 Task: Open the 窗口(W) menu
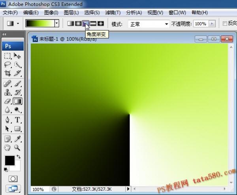[x=177, y=13]
